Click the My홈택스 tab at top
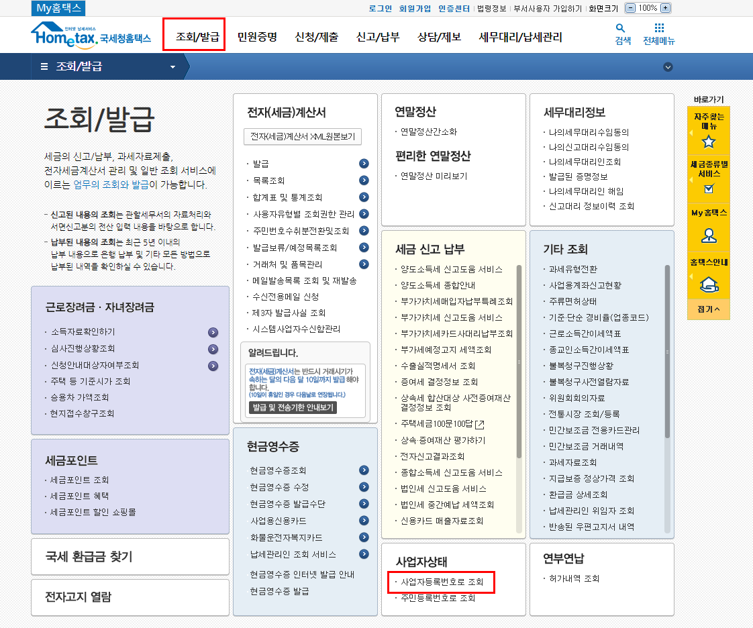This screenshot has height=628, width=753. click(58, 8)
